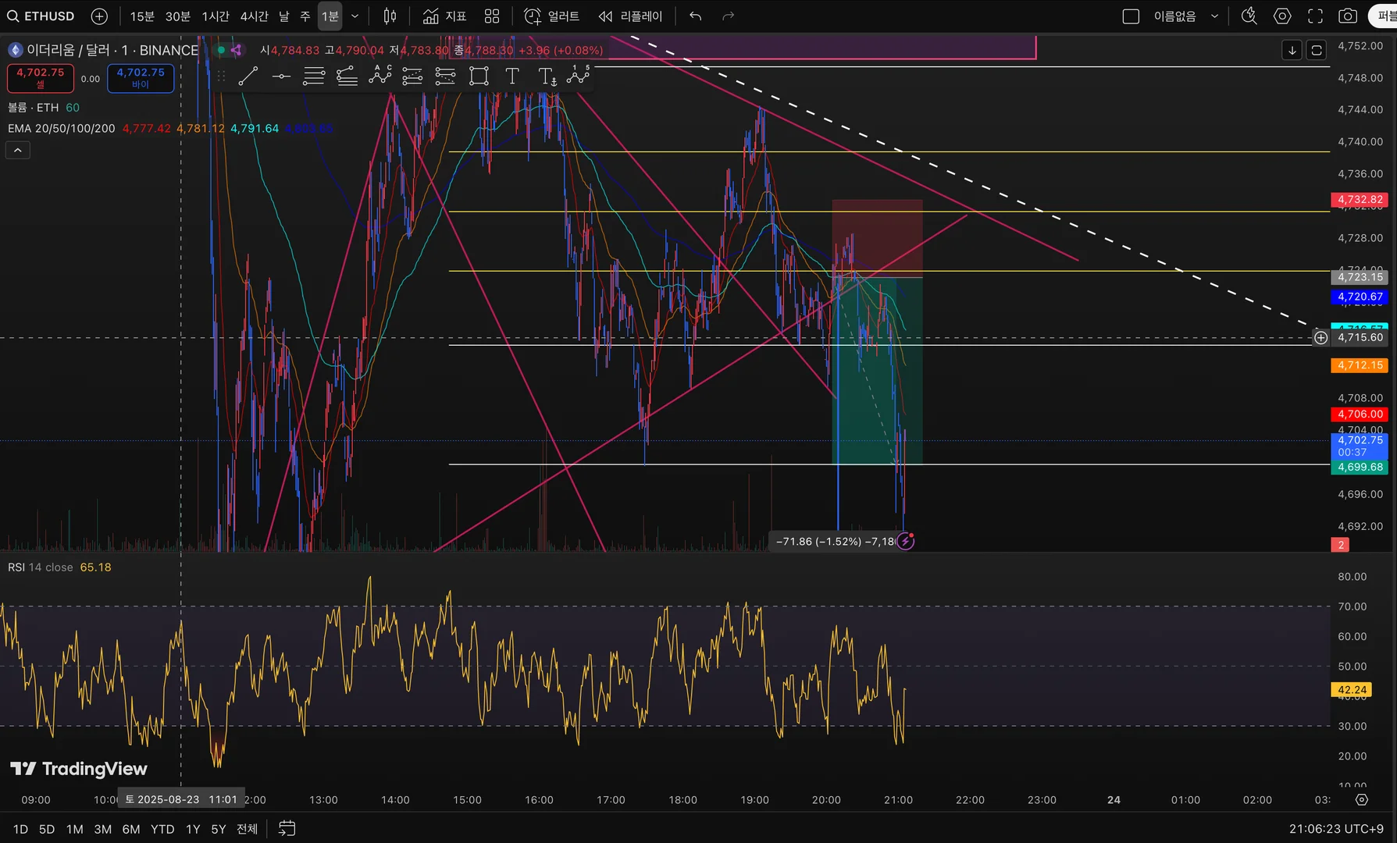The image size is (1397, 843).
Task: Open chart settings gear on time axis
Action: [1362, 799]
